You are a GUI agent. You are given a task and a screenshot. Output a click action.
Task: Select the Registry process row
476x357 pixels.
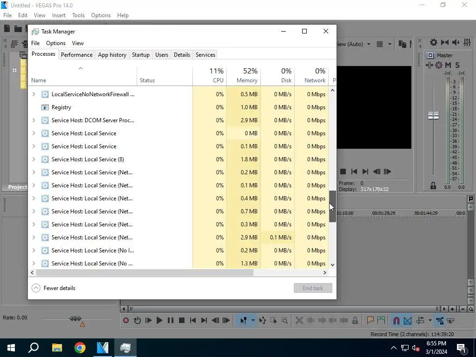click(178, 107)
